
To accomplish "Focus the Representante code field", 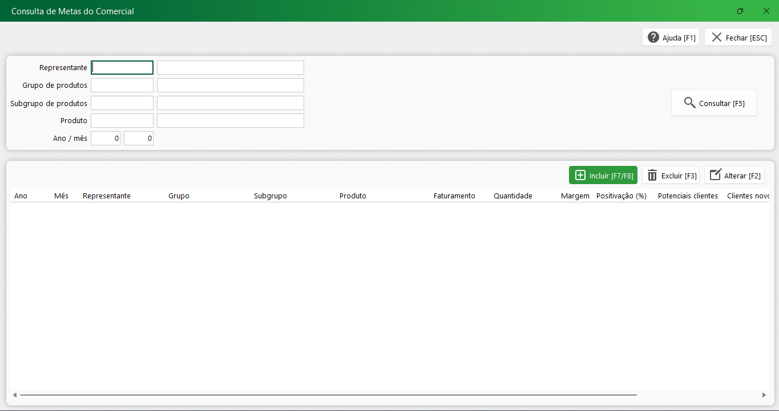I will (122, 68).
